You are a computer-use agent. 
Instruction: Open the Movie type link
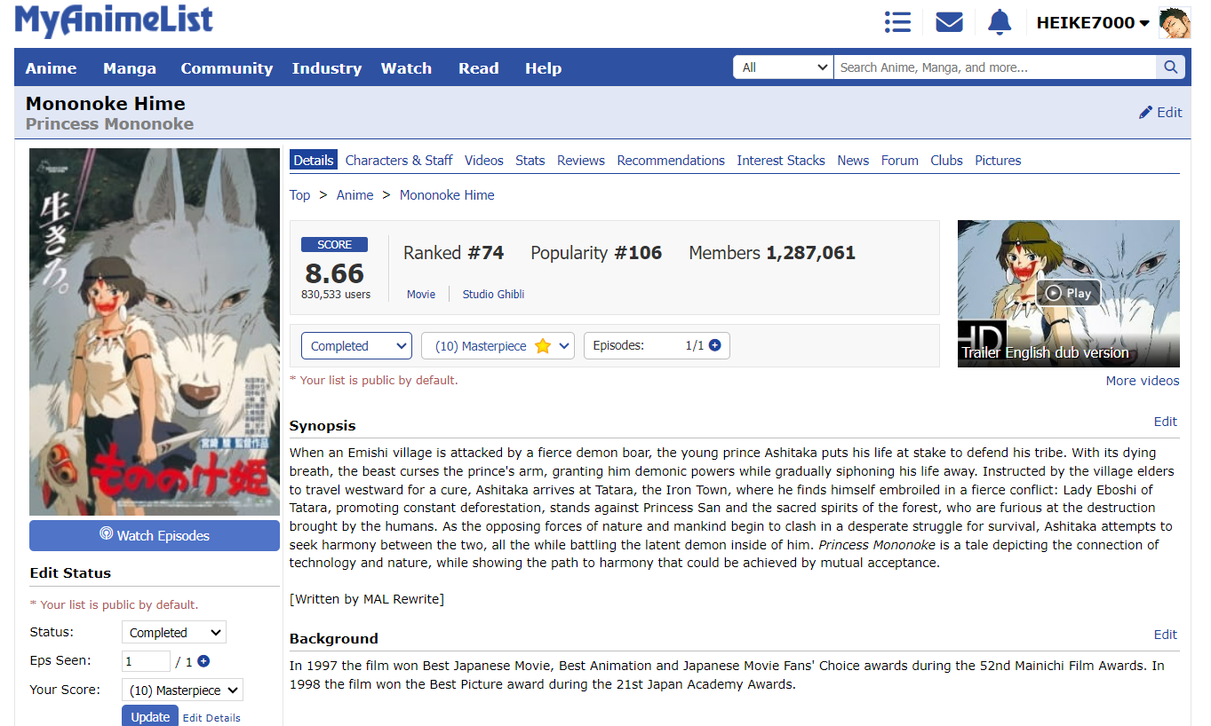coord(421,294)
